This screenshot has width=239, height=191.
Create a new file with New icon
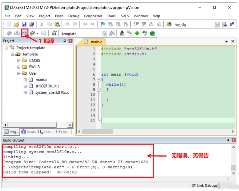[9, 24]
